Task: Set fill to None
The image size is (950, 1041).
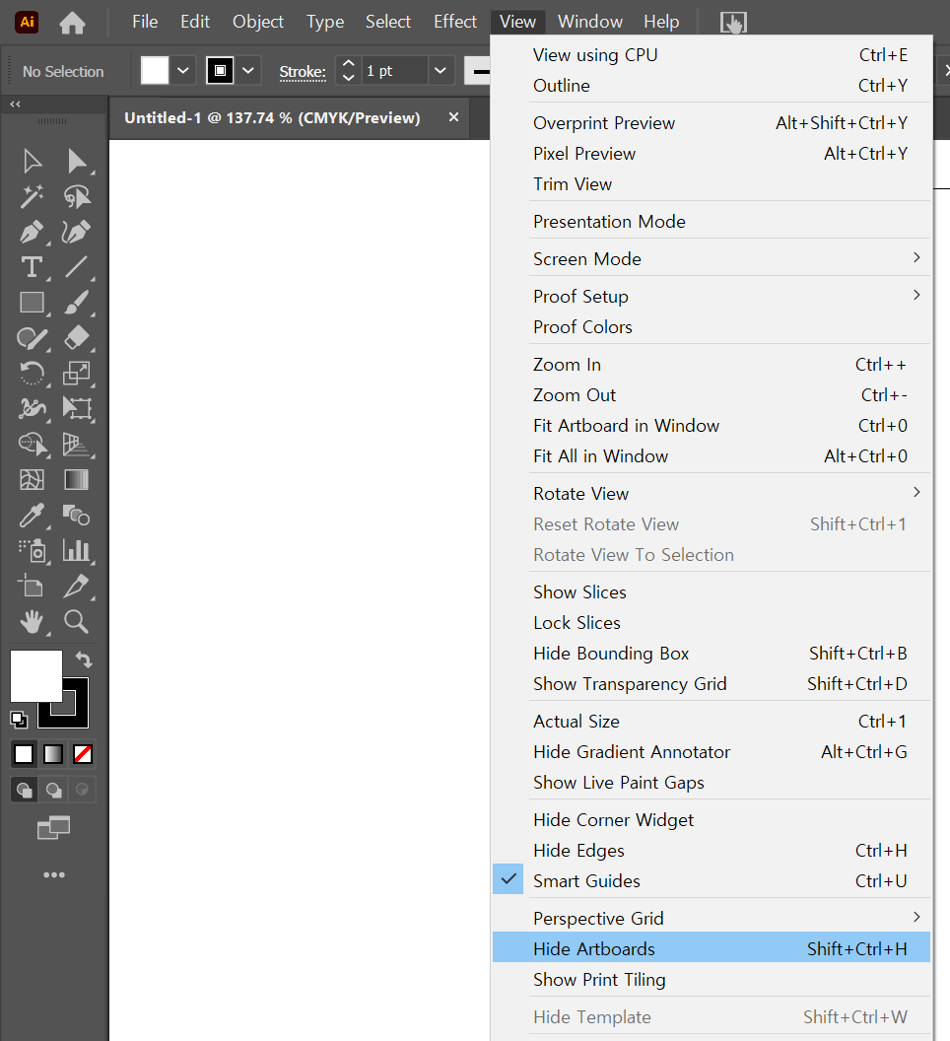Action: click(x=83, y=754)
